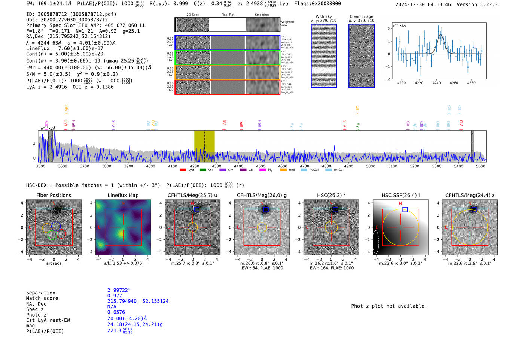The image size is (524, 357).
Task: Click the EWr: 164, PLAE: 1000 caption
Action: [x=332, y=268]
